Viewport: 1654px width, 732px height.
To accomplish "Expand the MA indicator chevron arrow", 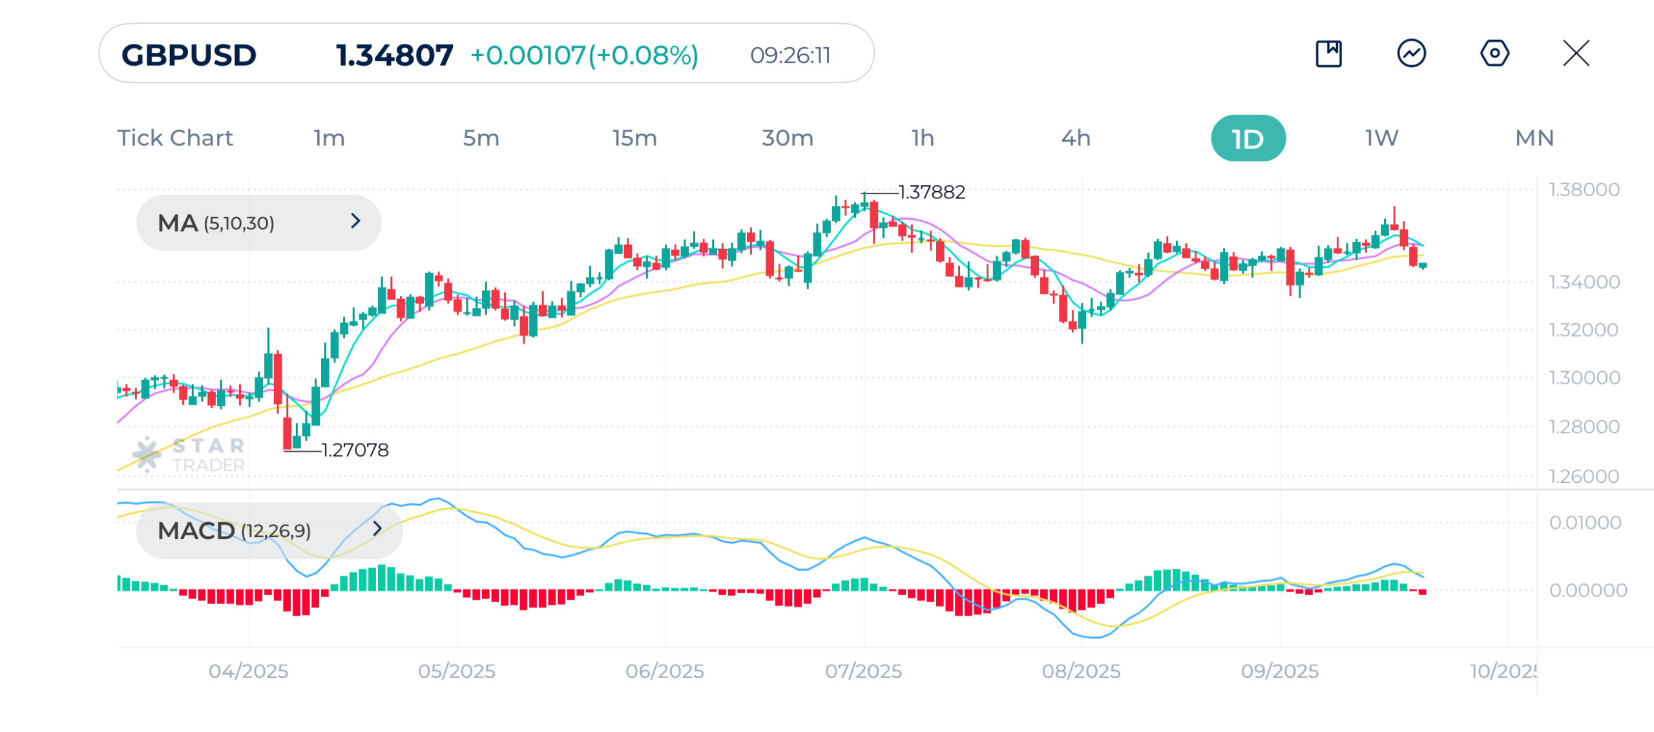I will coord(355,221).
